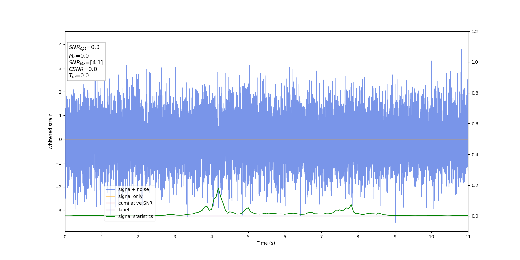Click the green signal statistics peak near 4 seconds

tap(218, 188)
